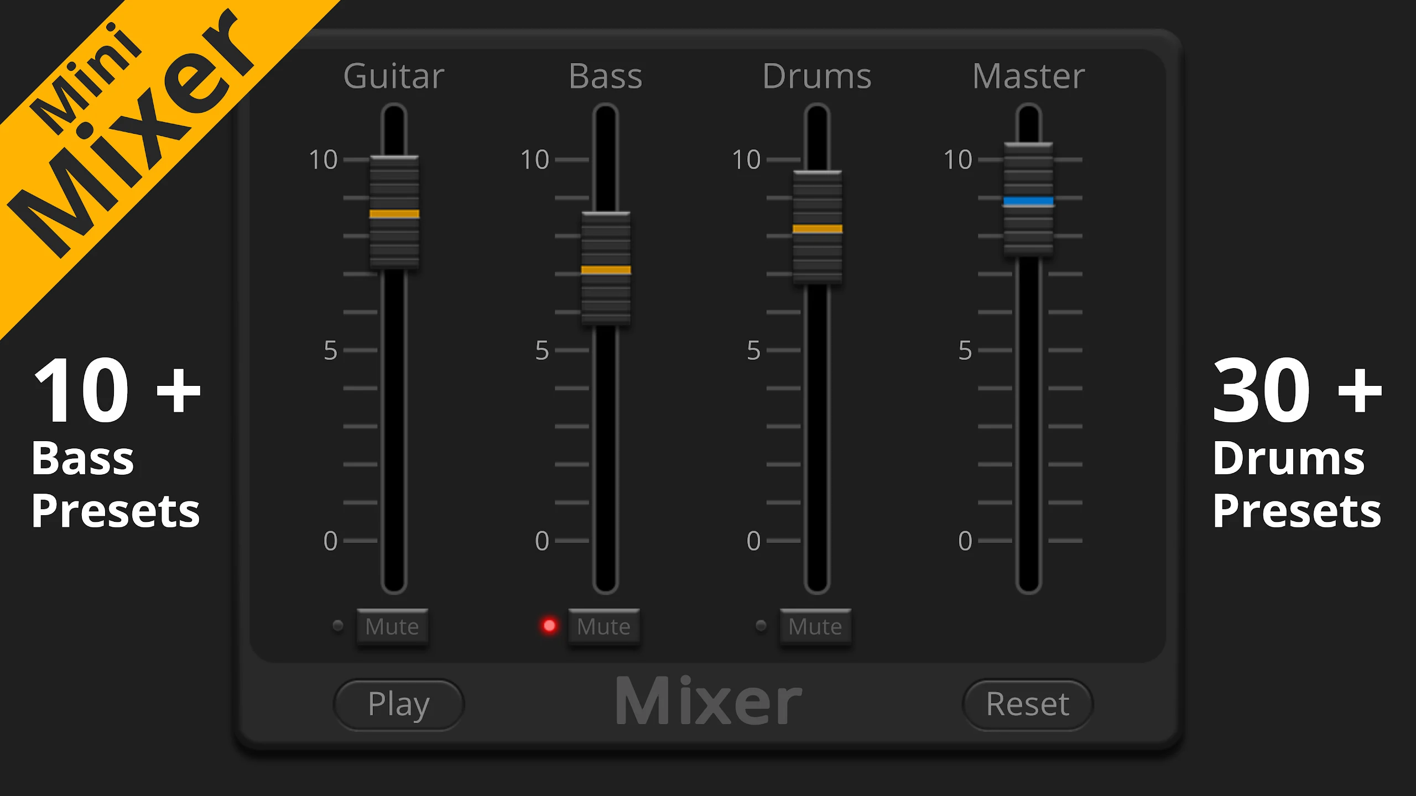Click the Drums mute indicator LED
Screen dimensions: 1416x796
coord(761,626)
